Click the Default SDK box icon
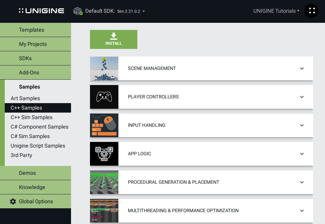325x224 pixels. point(78,11)
